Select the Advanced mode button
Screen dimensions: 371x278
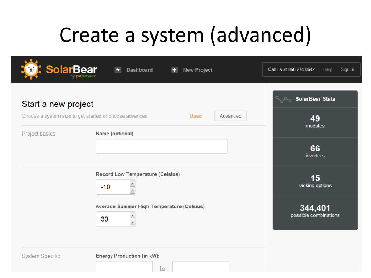pyautogui.click(x=230, y=116)
